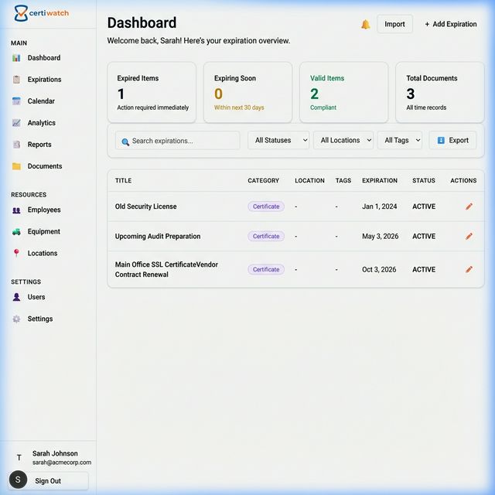Click LOCATION column header
The width and height of the screenshot is (495, 495).
tap(309, 180)
